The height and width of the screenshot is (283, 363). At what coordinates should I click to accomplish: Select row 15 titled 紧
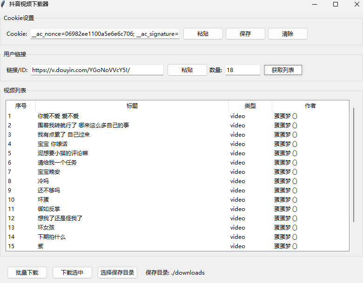(x=178, y=246)
